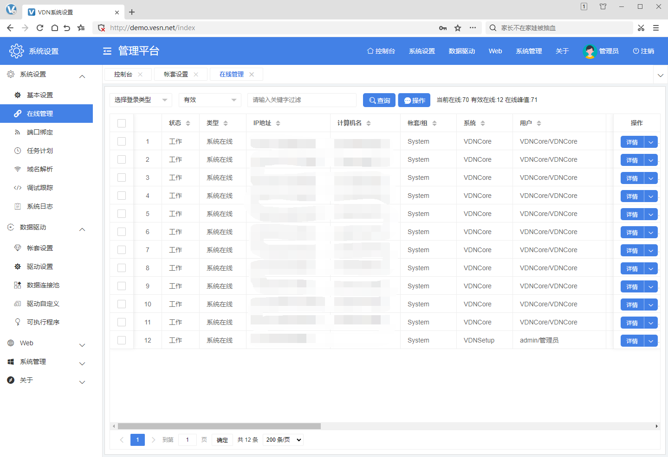The height and width of the screenshot is (457, 668).
Task: Check the checkbox for row 1
Action: click(x=122, y=141)
